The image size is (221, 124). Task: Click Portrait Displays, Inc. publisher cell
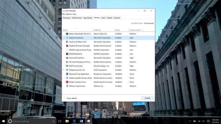[x=102, y=66]
